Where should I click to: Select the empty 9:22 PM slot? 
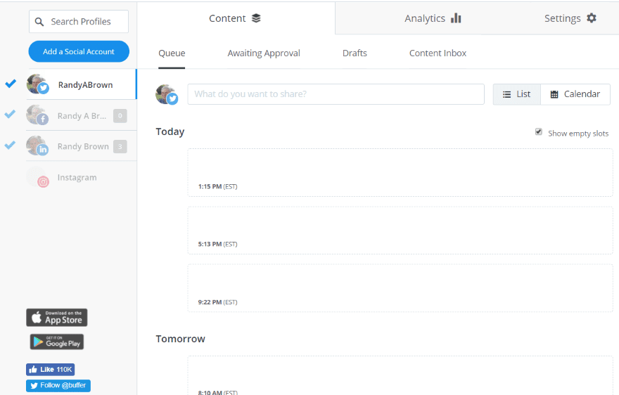click(x=400, y=288)
